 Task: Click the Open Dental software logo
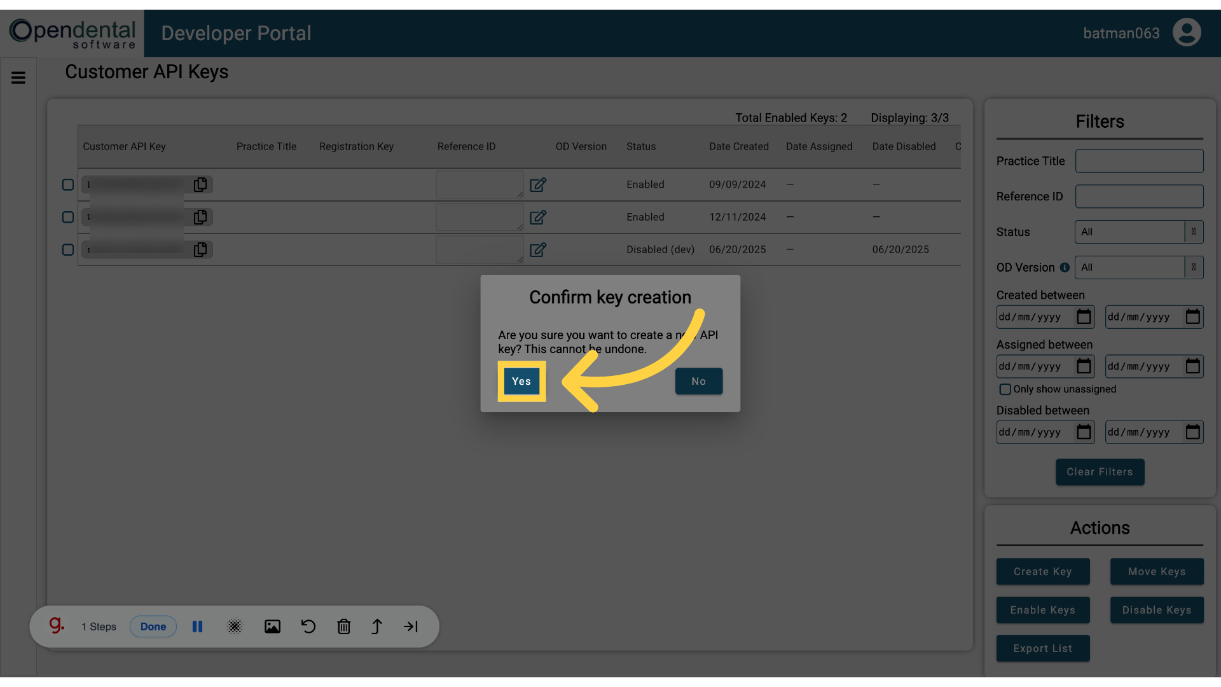pyautogui.click(x=72, y=33)
